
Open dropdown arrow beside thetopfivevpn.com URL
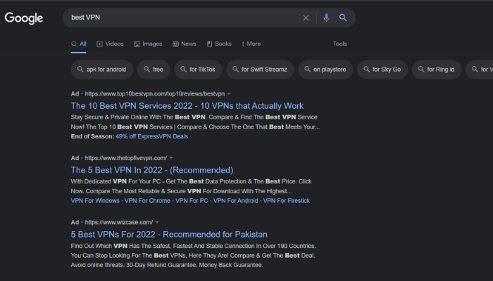pyautogui.click(x=171, y=158)
